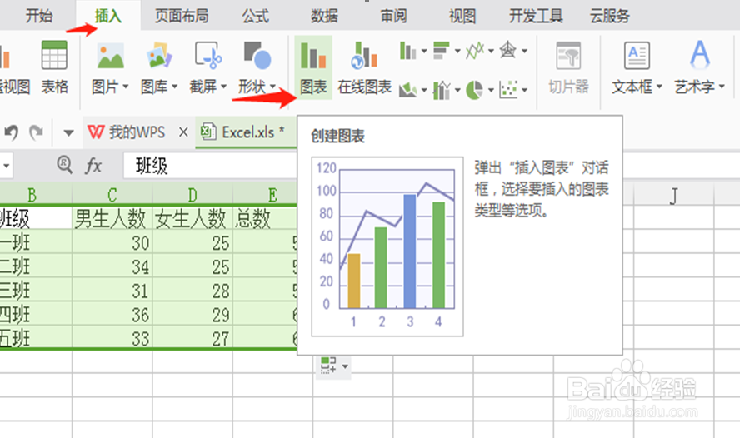Switch to the 页面布局 tab

click(x=182, y=16)
